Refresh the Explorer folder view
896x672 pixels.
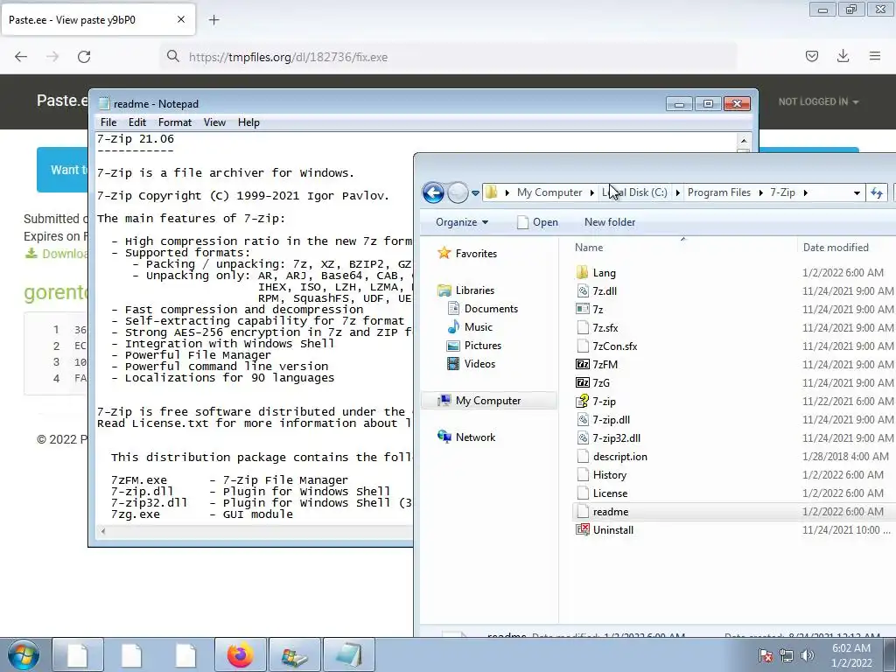pos(877,193)
